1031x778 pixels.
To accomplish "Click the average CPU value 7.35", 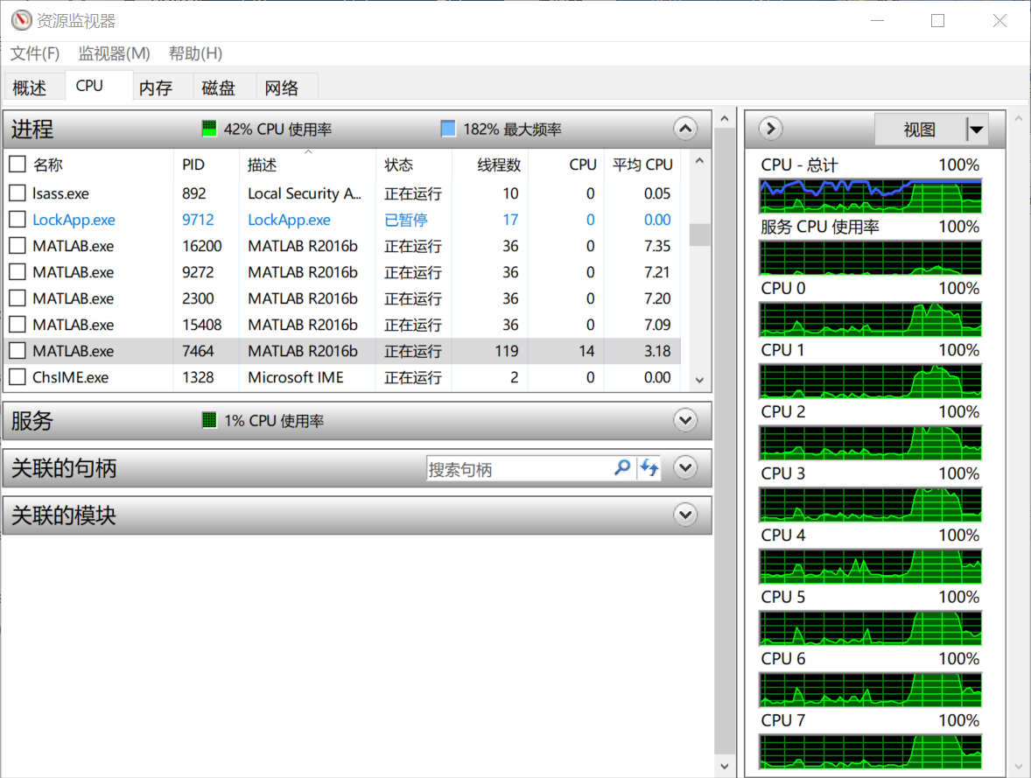I will 657,246.
